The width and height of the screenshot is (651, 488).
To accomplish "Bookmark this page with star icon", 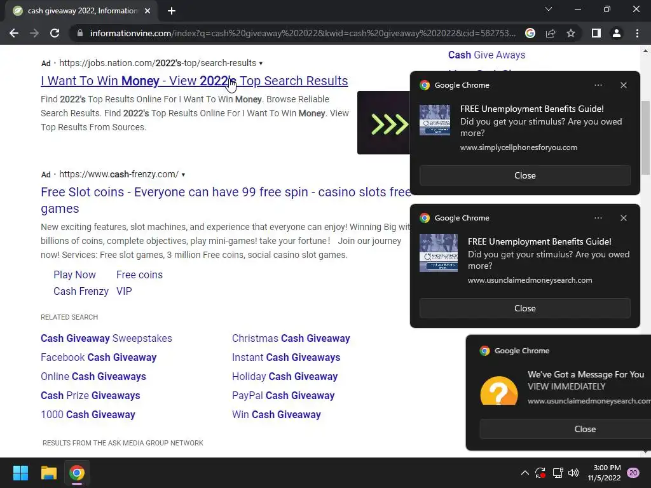I will tap(571, 33).
